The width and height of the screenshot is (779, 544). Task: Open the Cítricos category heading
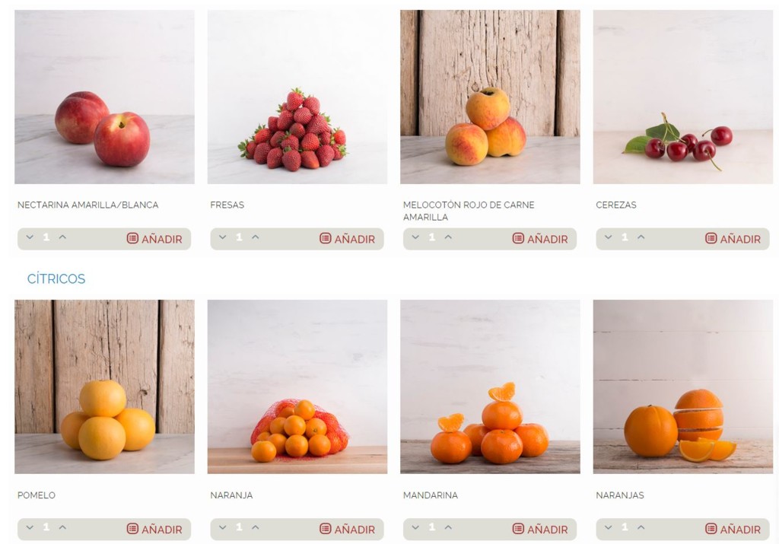(56, 278)
